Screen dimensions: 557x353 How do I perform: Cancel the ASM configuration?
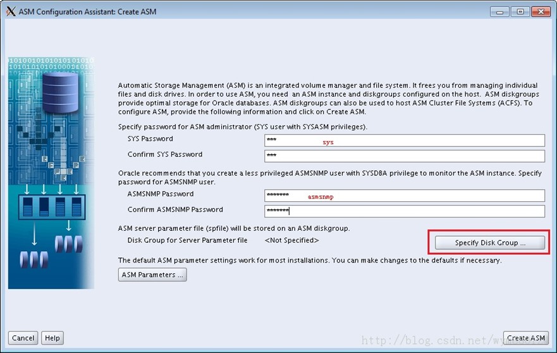pos(23,338)
